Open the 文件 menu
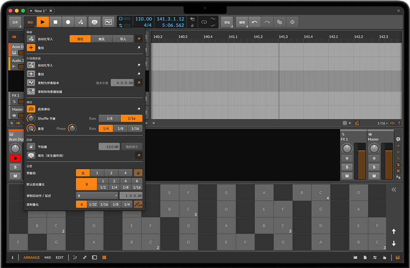The height and width of the screenshot is (268, 410). 15,22
